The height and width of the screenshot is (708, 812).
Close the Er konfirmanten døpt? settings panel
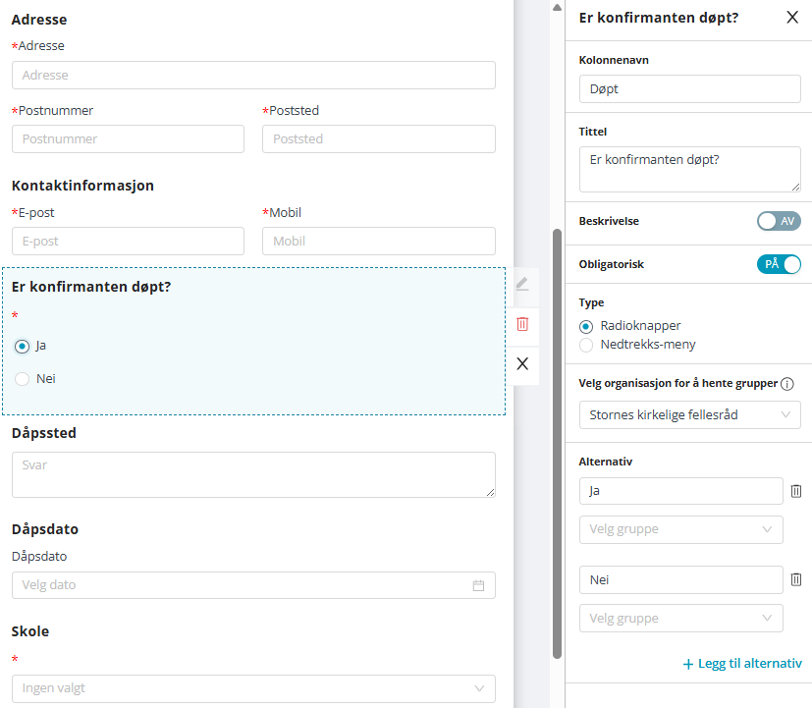point(792,17)
